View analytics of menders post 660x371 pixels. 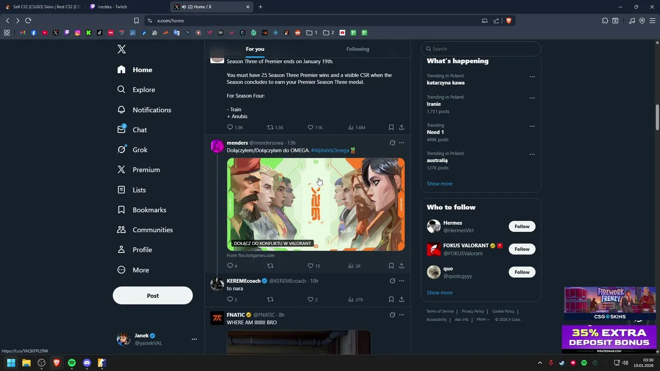tap(354, 266)
